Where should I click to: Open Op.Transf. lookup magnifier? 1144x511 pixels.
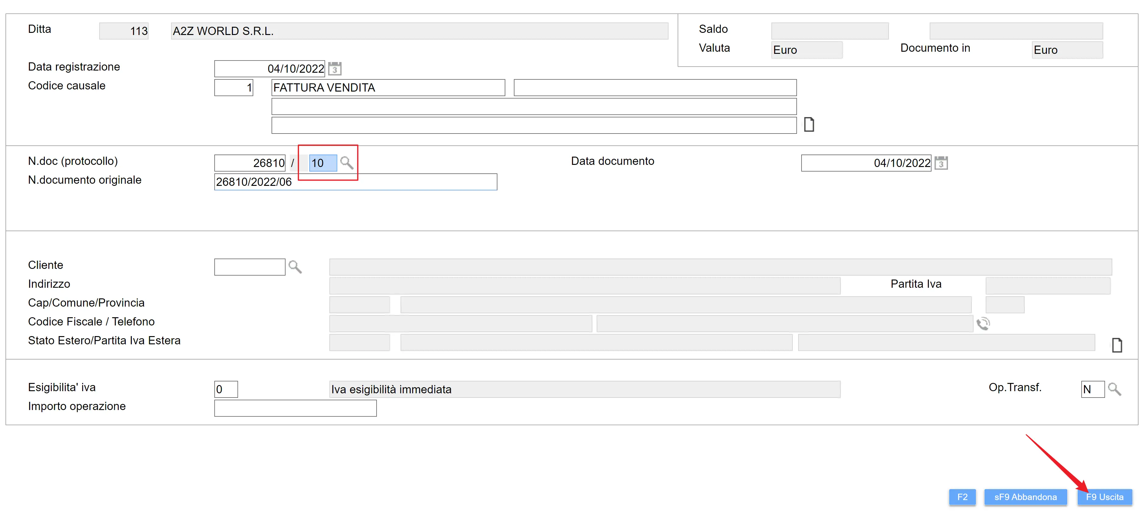click(1114, 389)
